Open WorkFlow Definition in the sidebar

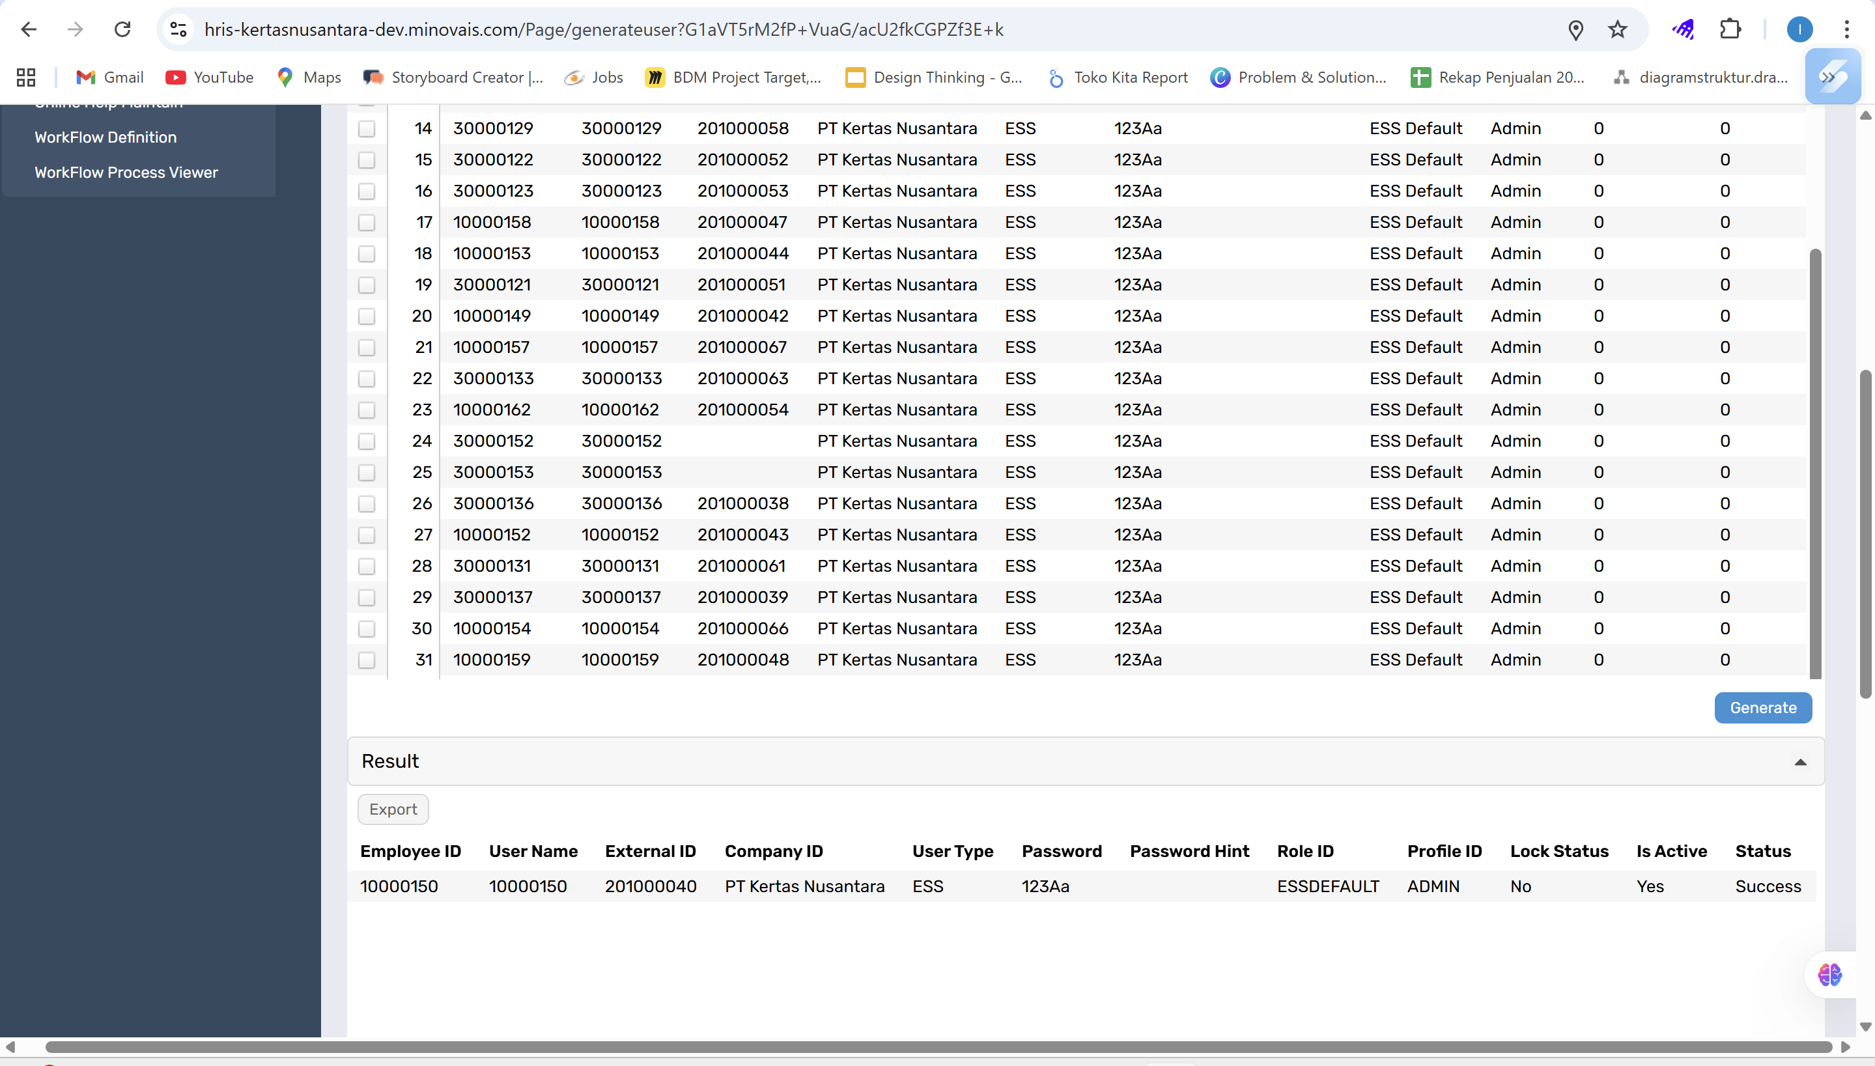(106, 137)
